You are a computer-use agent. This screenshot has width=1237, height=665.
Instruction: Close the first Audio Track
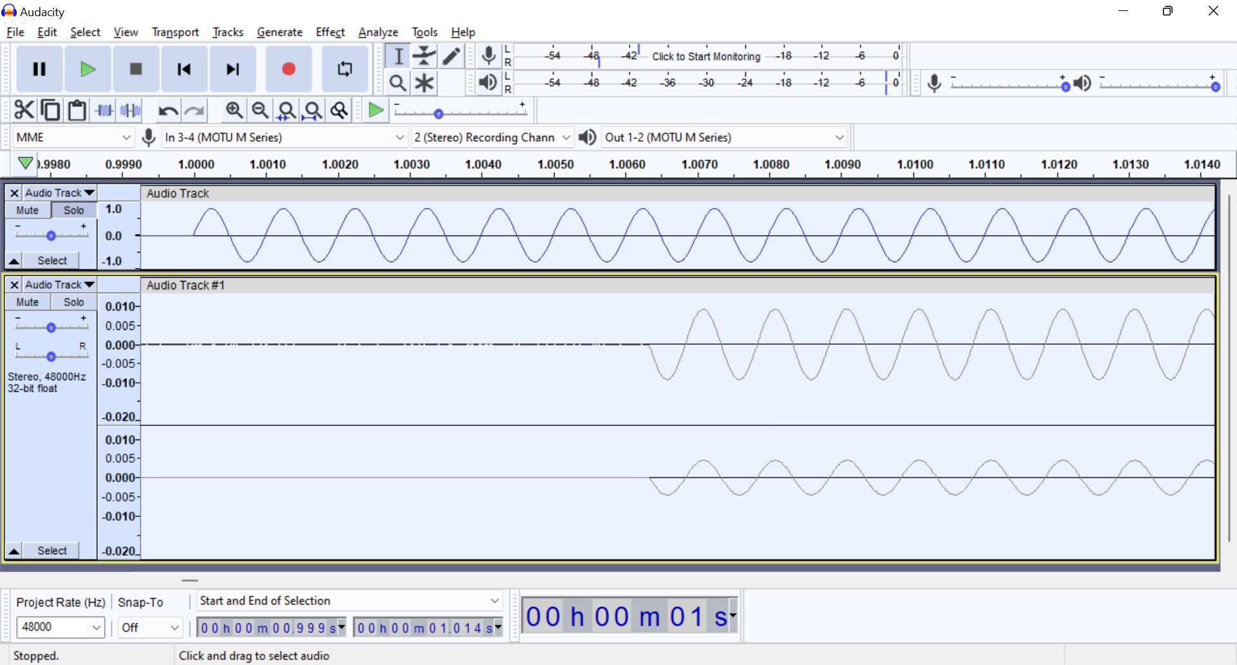click(14, 193)
